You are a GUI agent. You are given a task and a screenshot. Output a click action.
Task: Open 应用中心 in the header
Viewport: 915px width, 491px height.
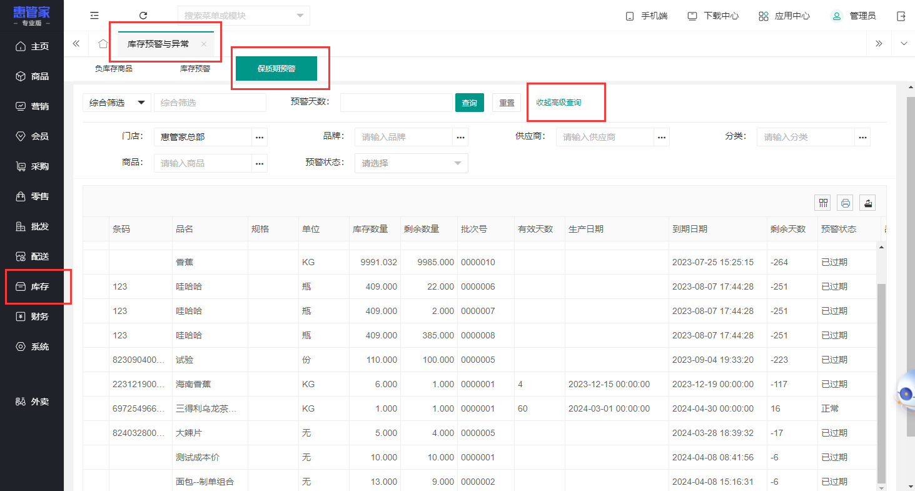[784, 16]
